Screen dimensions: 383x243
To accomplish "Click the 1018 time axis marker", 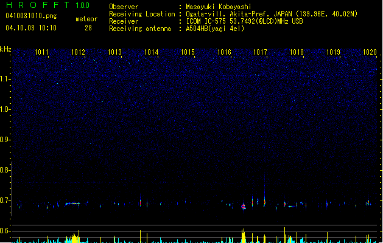I will point(297,52).
